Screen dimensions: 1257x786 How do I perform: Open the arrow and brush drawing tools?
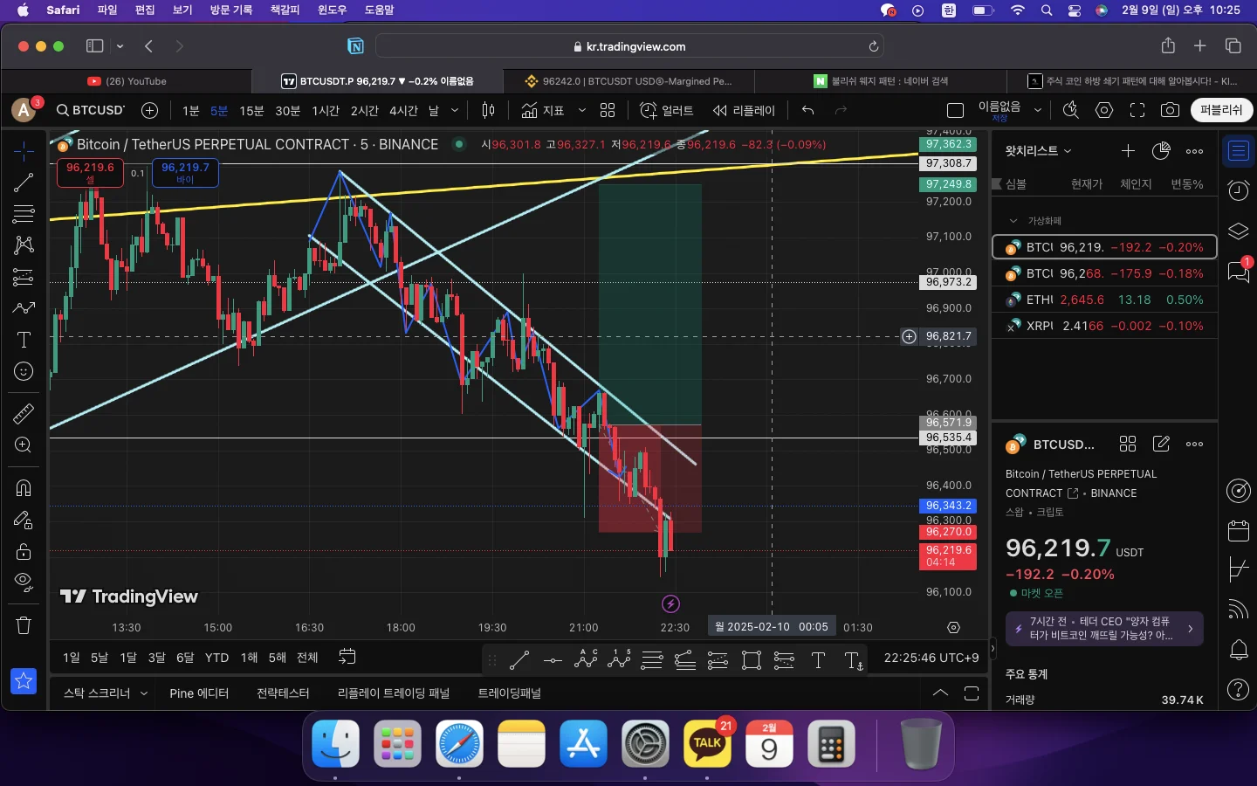[24, 308]
